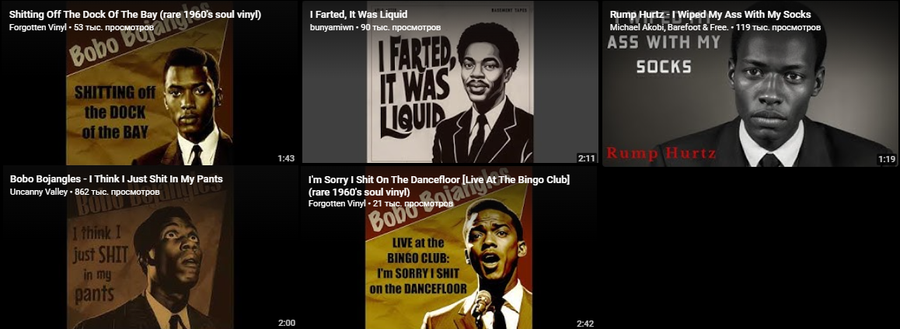Click the 2:42 duration badge
Image resolution: width=900 pixels, height=329 pixels.
click(585, 324)
